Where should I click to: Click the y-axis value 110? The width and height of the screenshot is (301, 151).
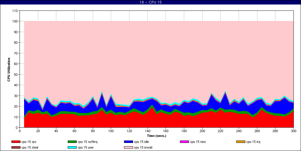[x=15, y=11]
